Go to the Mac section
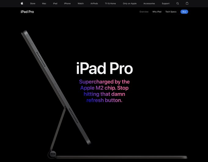This screenshot has width=208, height=162. (44, 3)
